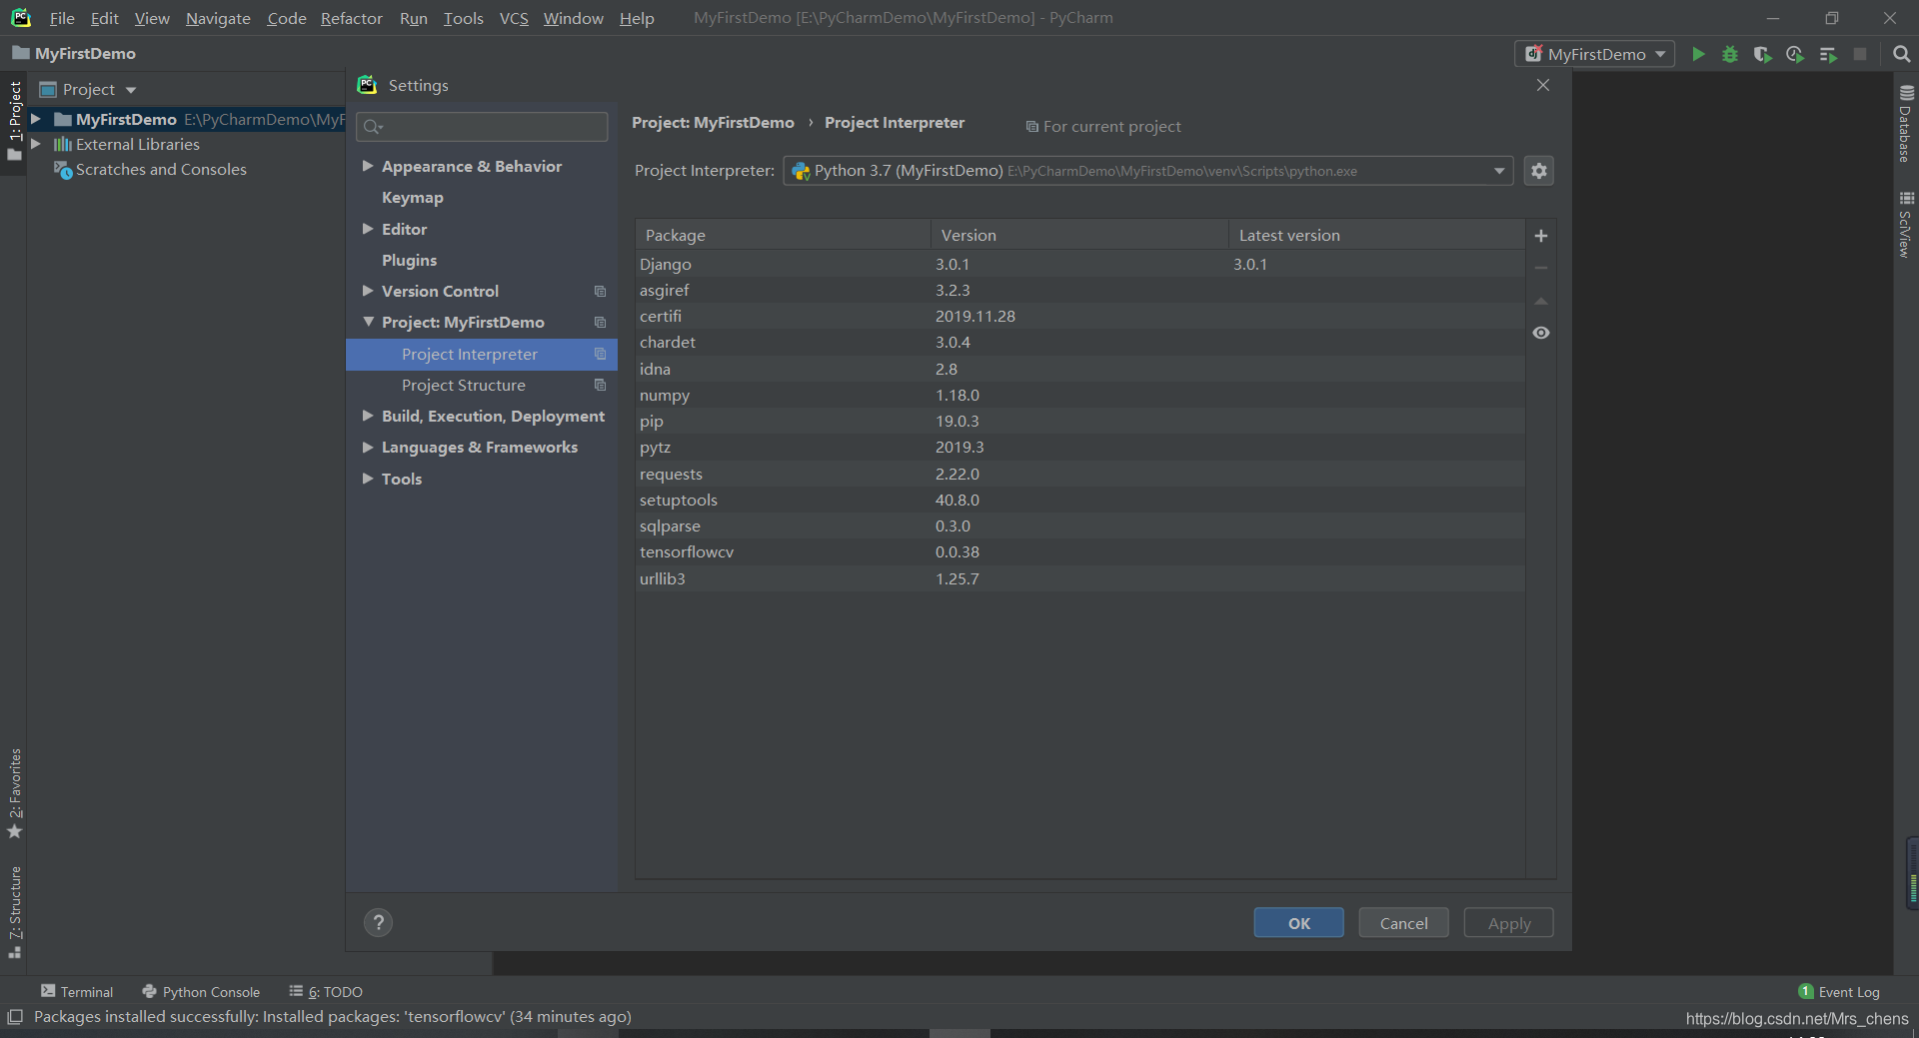
Task: Toggle the 1: Project side panel
Action: pos(14,120)
